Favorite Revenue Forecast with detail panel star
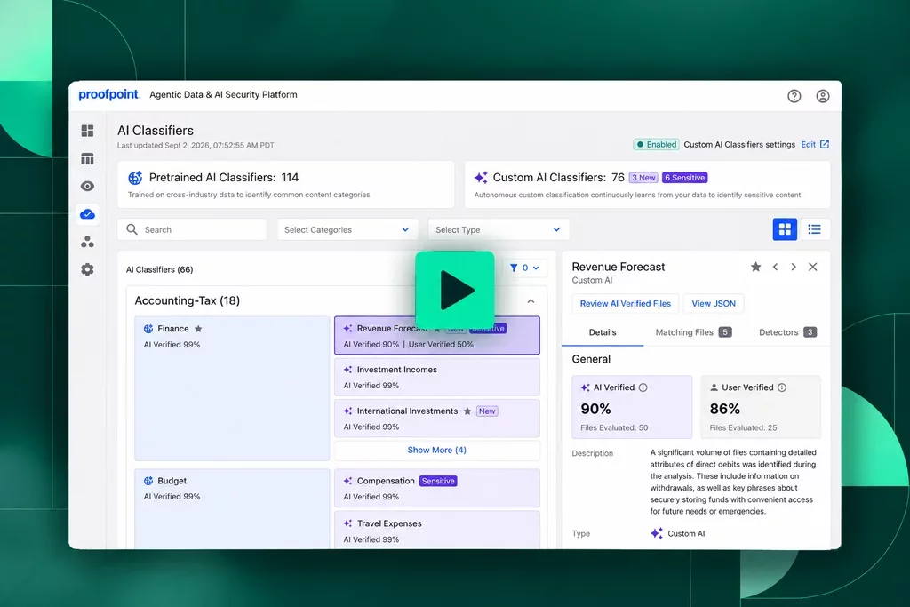Viewport: 910px width, 607px height. pyautogui.click(x=755, y=267)
